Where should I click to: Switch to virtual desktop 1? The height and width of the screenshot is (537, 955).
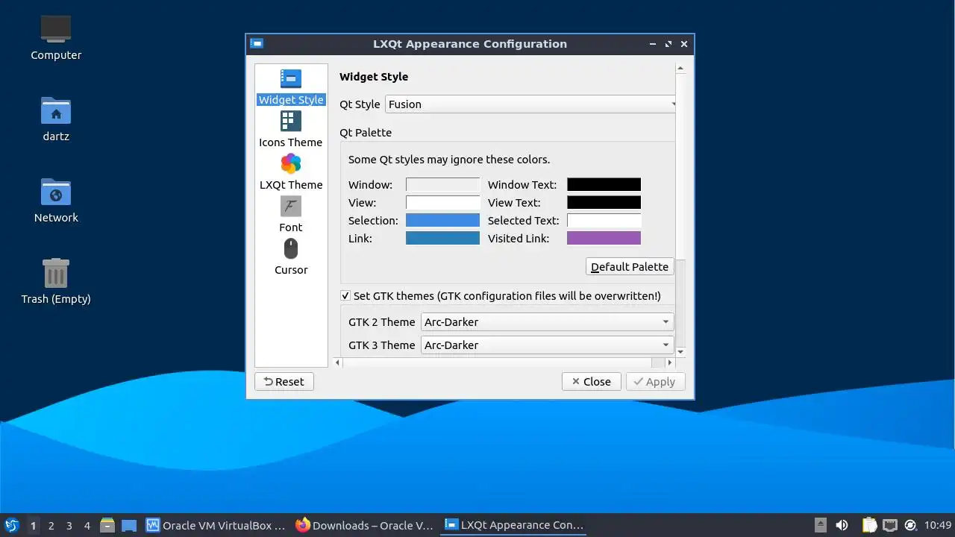pyautogui.click(x=33, y=525)
